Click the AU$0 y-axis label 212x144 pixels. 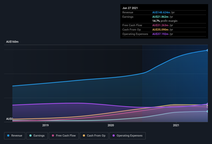(x=10, y=119)
